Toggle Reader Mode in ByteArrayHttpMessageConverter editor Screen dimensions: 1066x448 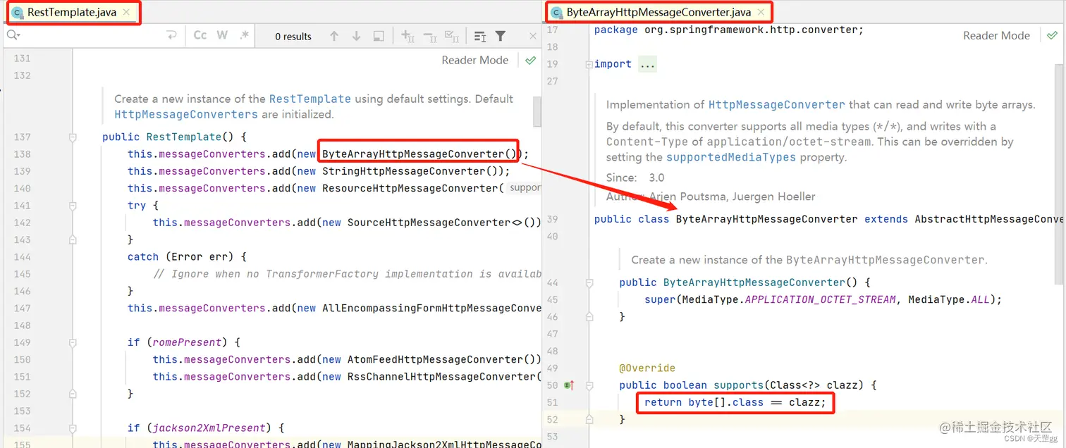pos(996,35)
